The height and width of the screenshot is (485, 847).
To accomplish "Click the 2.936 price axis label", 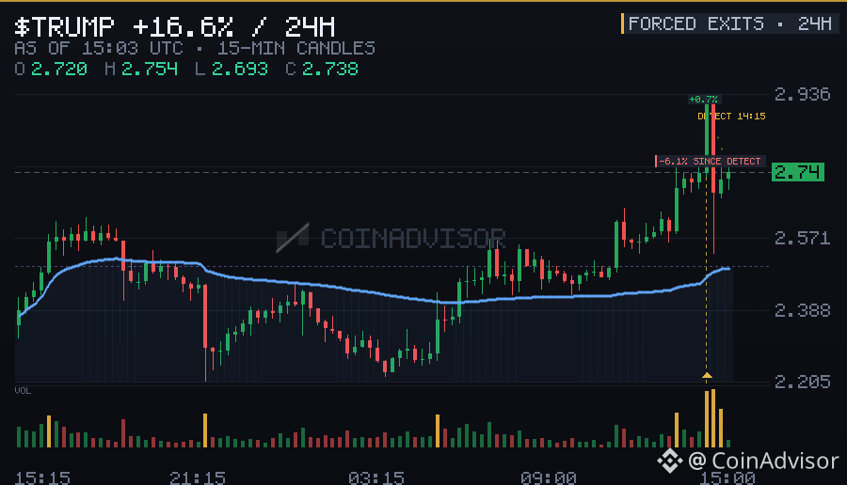I will [802, 94].
